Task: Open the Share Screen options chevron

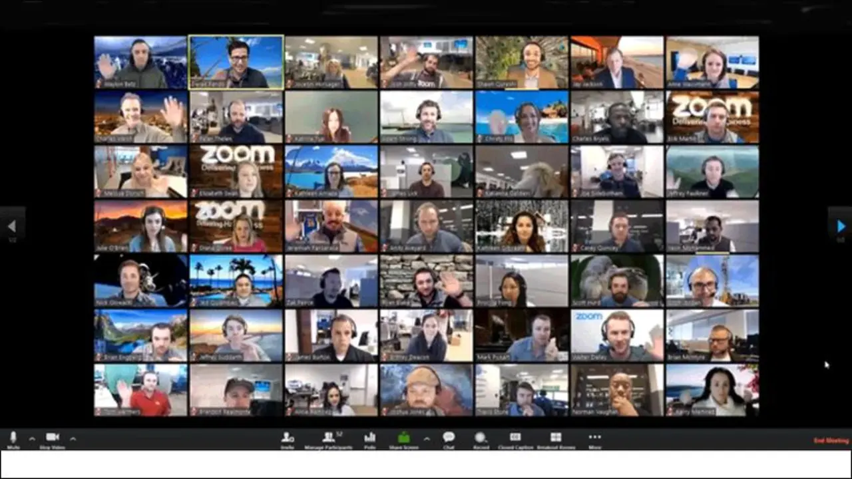Action: click(426, 438)
